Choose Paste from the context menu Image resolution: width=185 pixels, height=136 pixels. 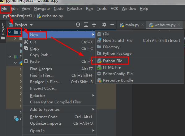[59, 61]
